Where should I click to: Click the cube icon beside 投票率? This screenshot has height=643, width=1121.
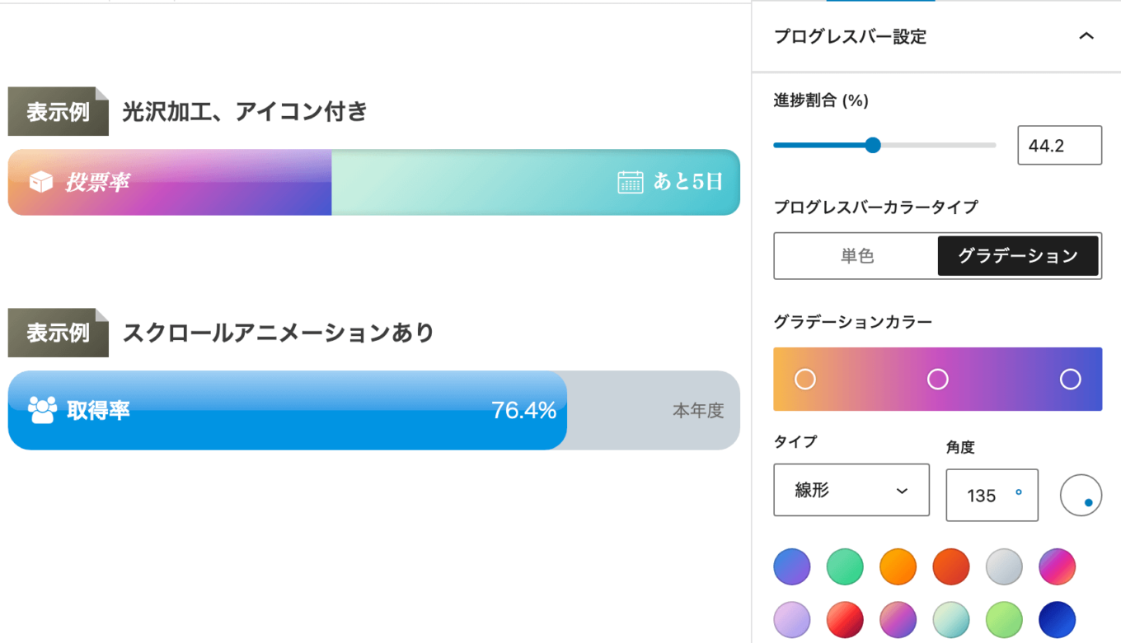pyautogui.click(x=41, y=182)
